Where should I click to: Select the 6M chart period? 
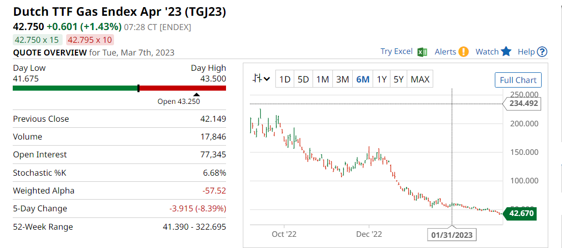pos(363,79)
